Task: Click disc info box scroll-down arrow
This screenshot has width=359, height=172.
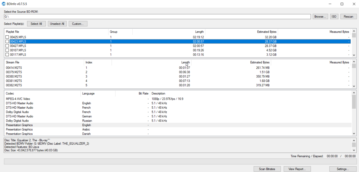Action: coord(354,150)
